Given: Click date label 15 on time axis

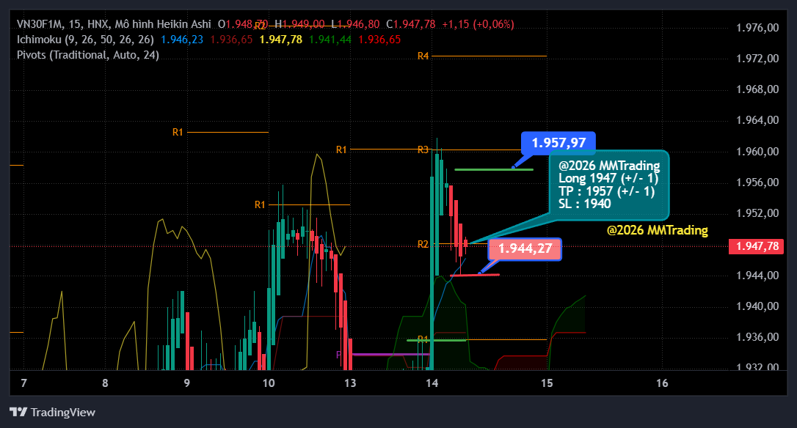Looking at the screenshot, I should 547,383.
